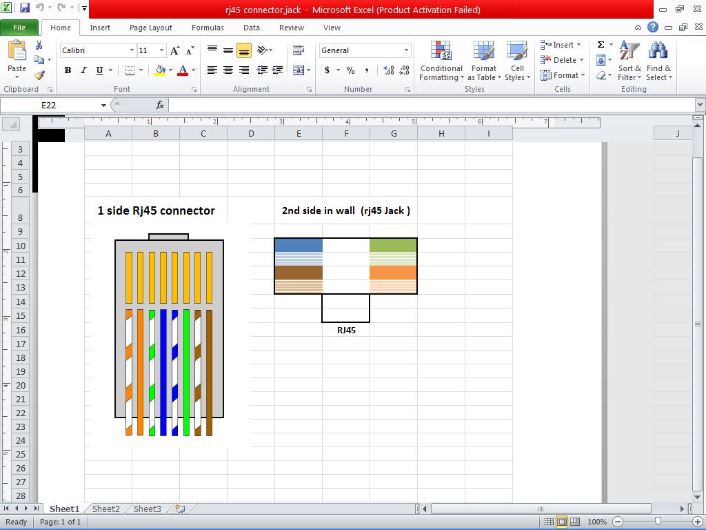Click the Decrease Decimal icon
Image resolution: width=706 pixels, height=530 pixels.
tap(404, 70)
